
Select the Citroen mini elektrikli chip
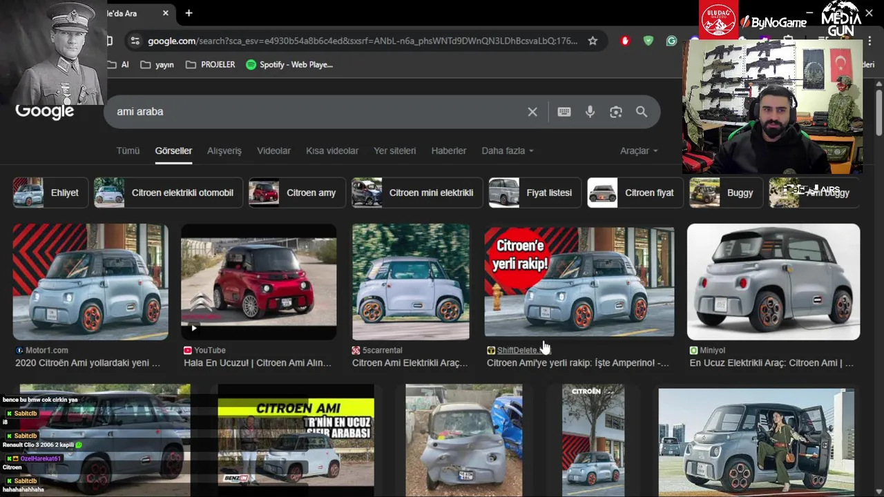tap(417, 193)
